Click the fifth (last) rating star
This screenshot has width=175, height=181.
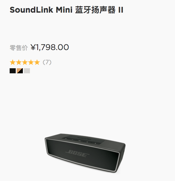tap(37, 62)
